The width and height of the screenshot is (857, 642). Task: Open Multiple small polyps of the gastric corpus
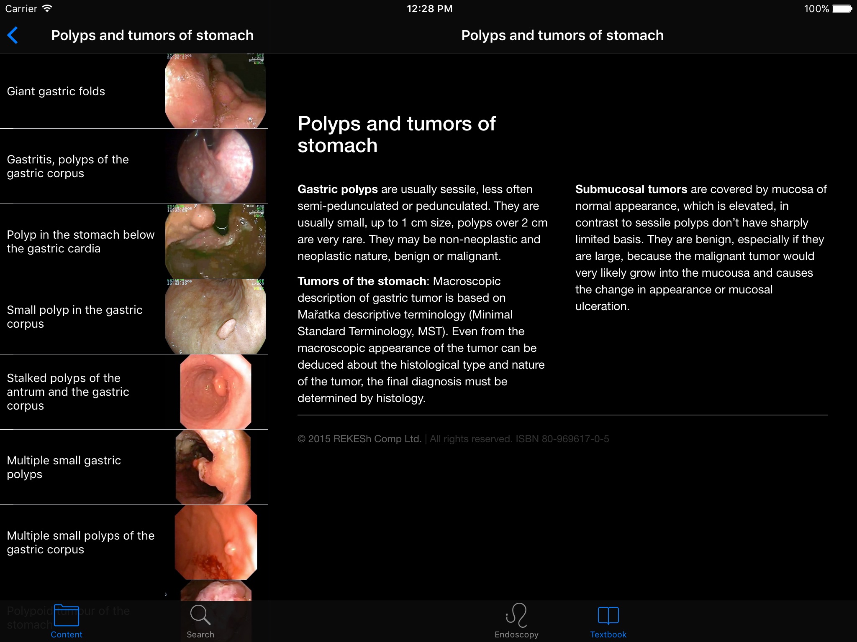[134, 543]
